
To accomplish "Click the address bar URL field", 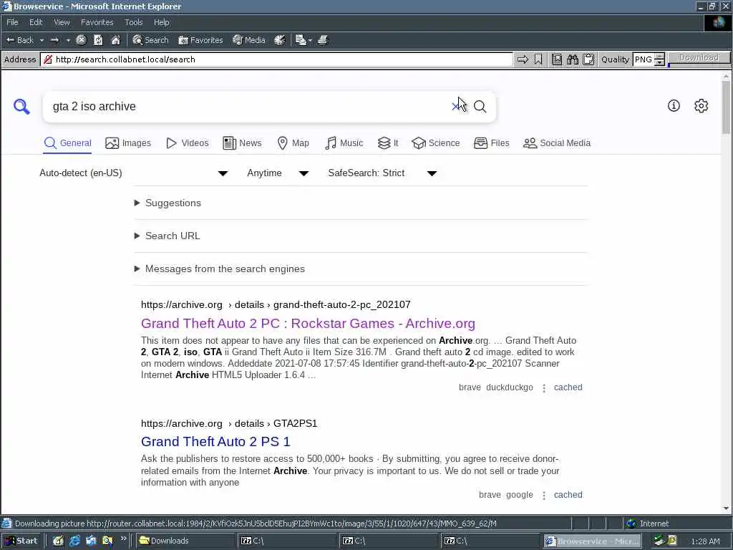I will point(276,59).
